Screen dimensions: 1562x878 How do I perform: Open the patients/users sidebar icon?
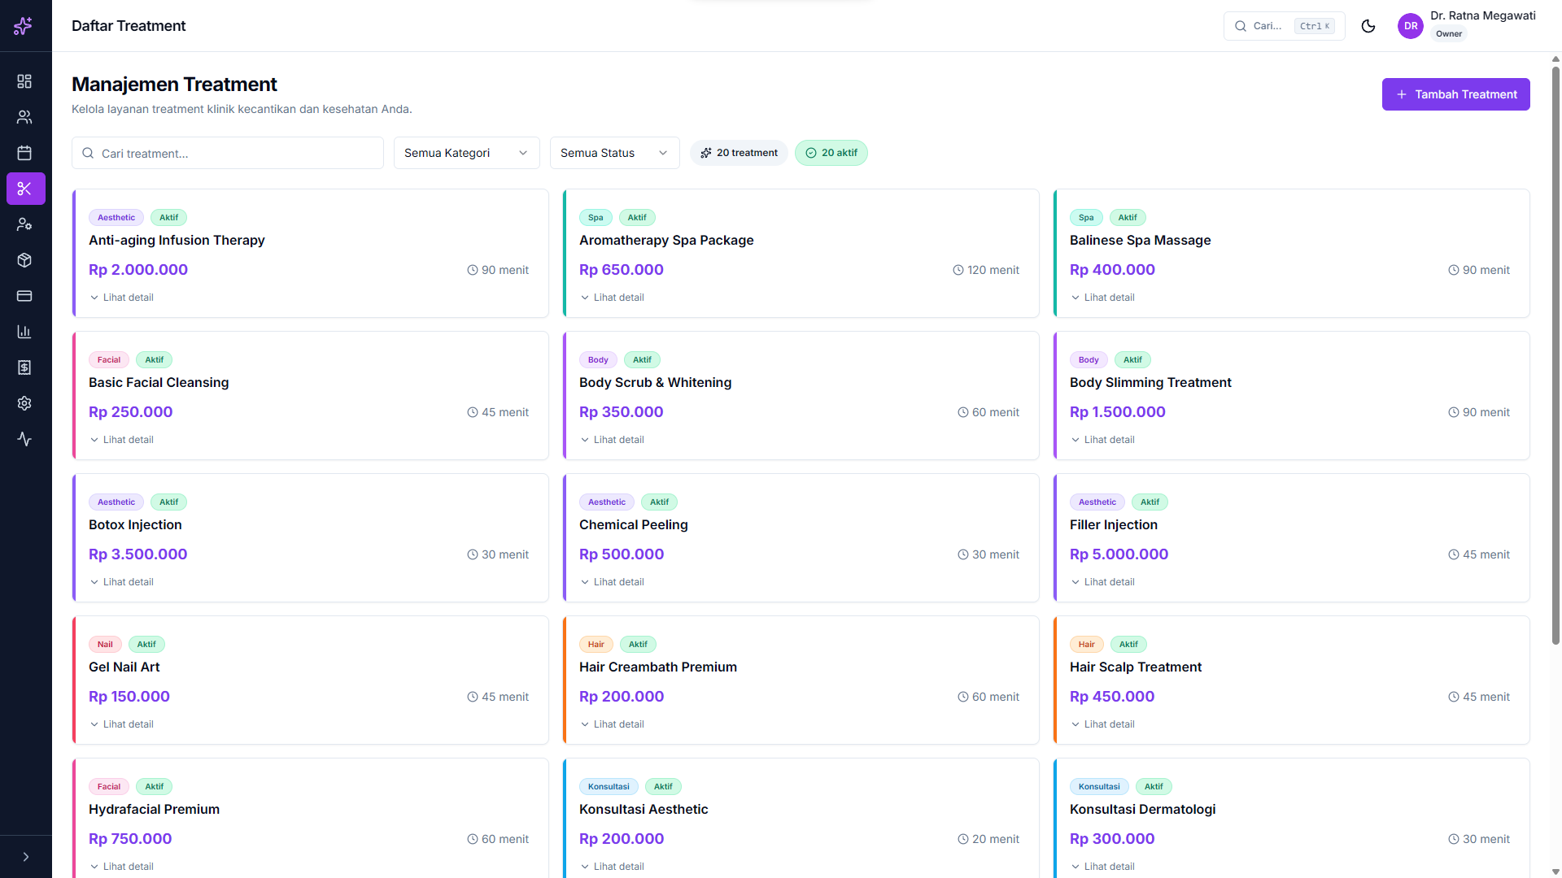coord(24,117)
